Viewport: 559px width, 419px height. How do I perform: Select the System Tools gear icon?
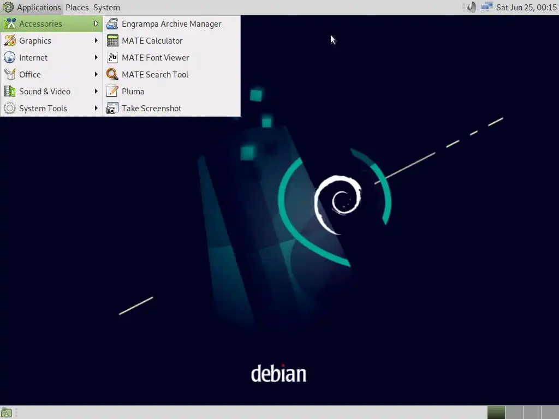pos(10,109)
